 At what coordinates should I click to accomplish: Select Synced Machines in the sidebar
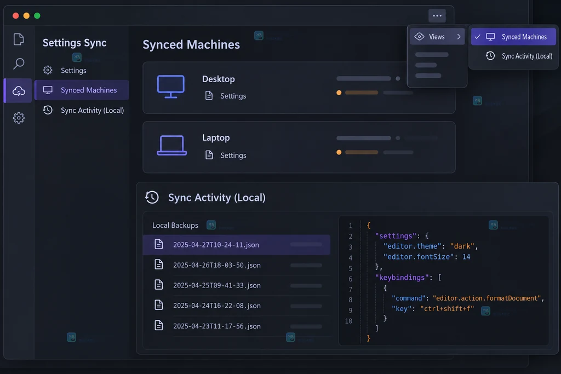(82, 90)
